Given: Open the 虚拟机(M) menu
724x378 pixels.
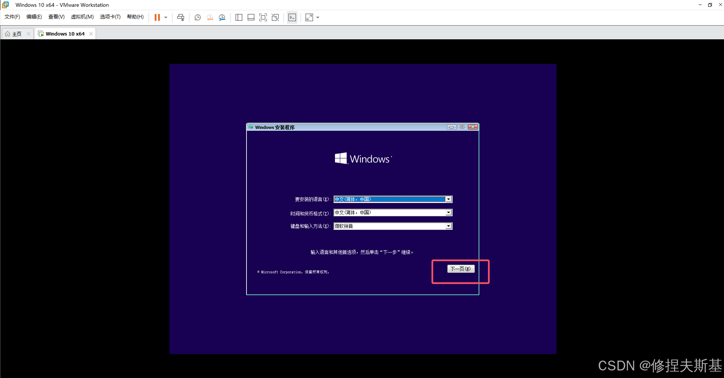Looking at the screenshot, I should pyautogui.click(x=82, y=17).
